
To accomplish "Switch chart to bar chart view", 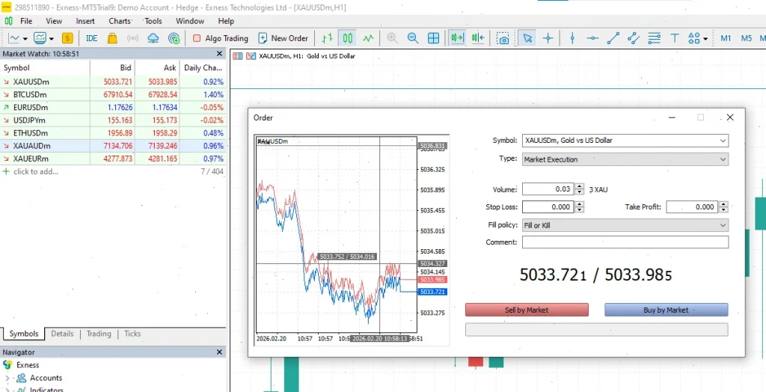I will [x=327, y=38].
